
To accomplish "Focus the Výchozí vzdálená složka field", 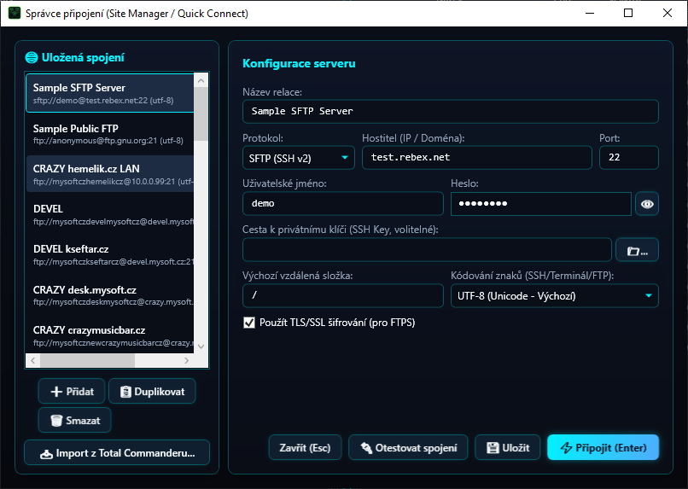I will (343, 295).
